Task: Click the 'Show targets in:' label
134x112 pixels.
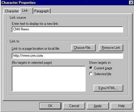Action: [100, 63]
